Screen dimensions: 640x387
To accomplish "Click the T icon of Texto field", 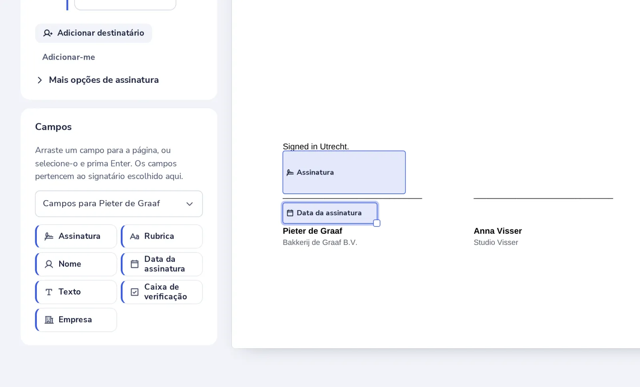I will point(49,292).
